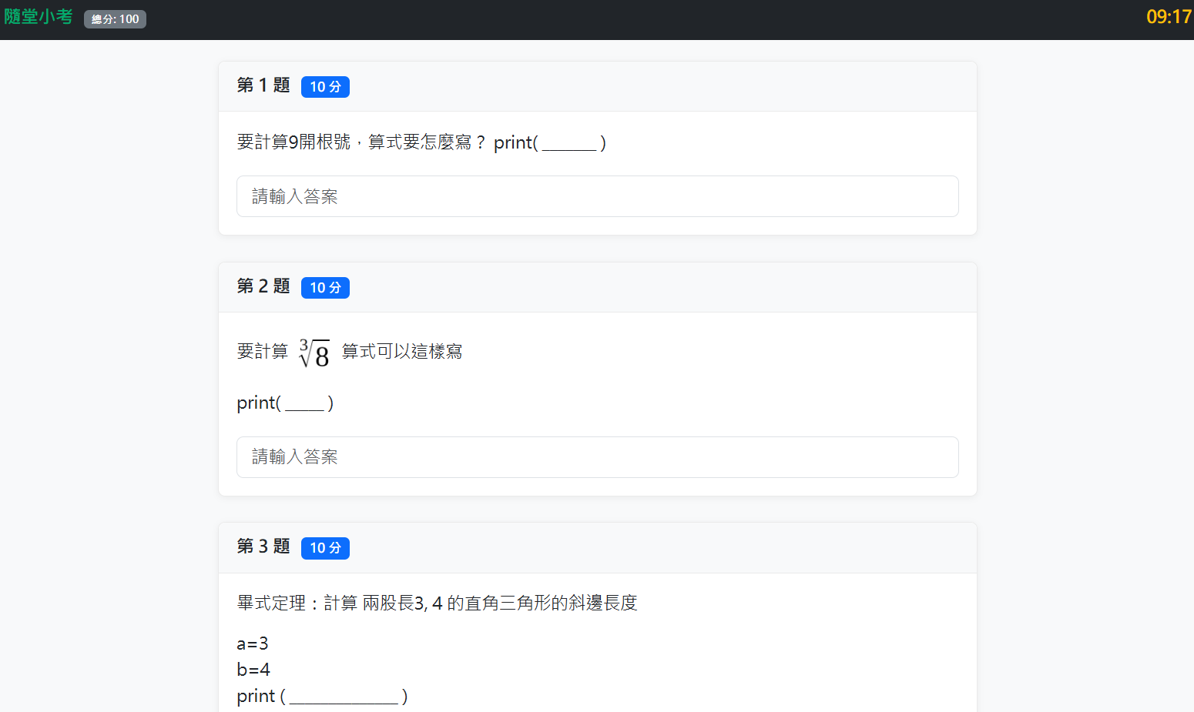Click the b=4 code line

pyautogui.click(x=253, y=670)
